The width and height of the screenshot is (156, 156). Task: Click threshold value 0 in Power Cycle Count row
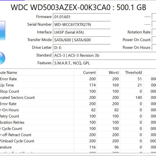click(141, 129)
